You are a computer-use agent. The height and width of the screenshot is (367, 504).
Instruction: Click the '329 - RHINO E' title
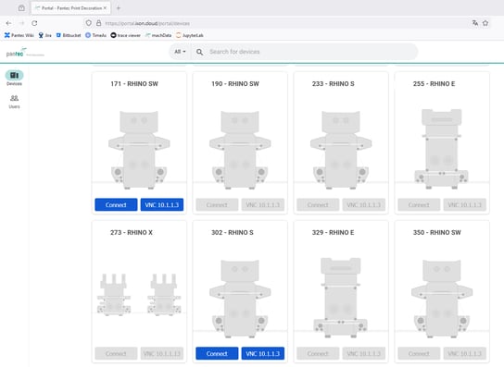coord(333,233)
